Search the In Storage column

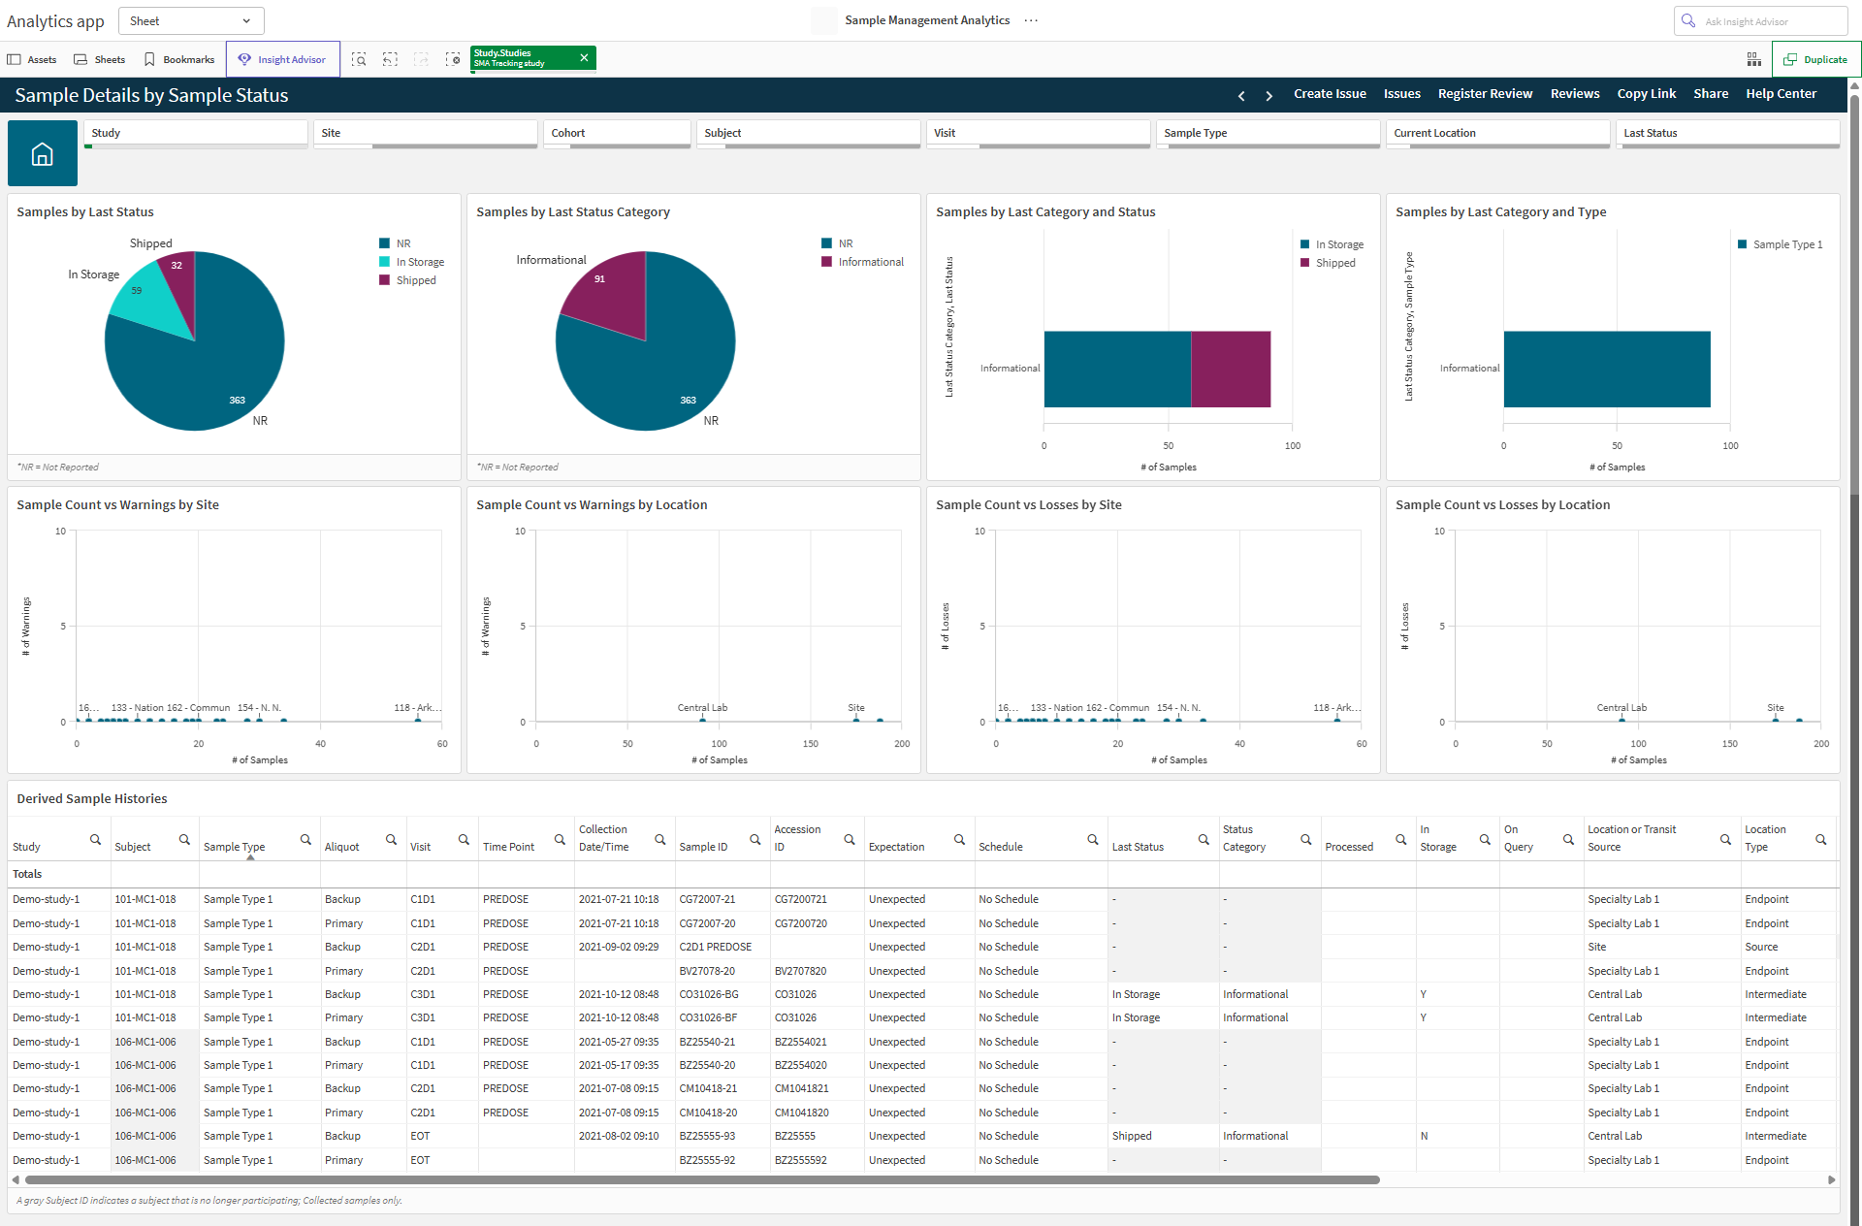pos(1485,840)
